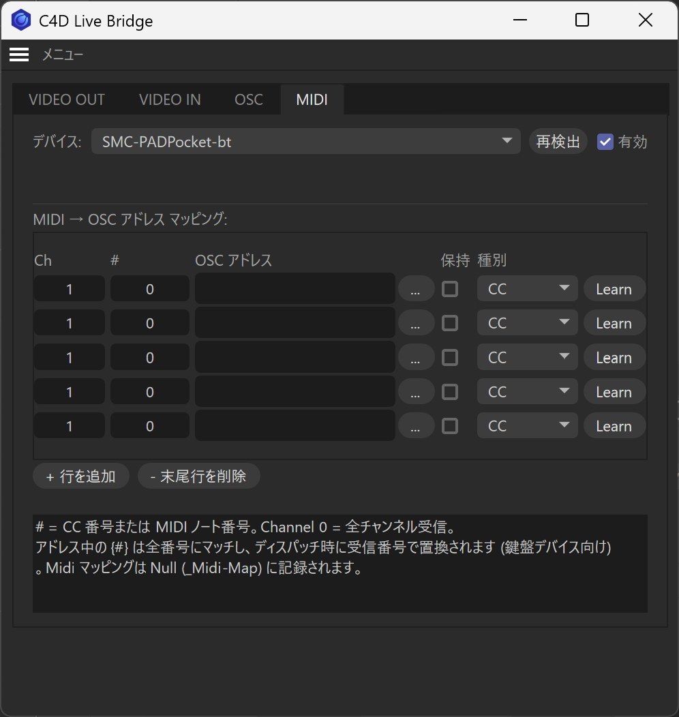This screenshot has width=679, height=717.
Task: Click the OSC address field in fifth row
Action: 295,426
